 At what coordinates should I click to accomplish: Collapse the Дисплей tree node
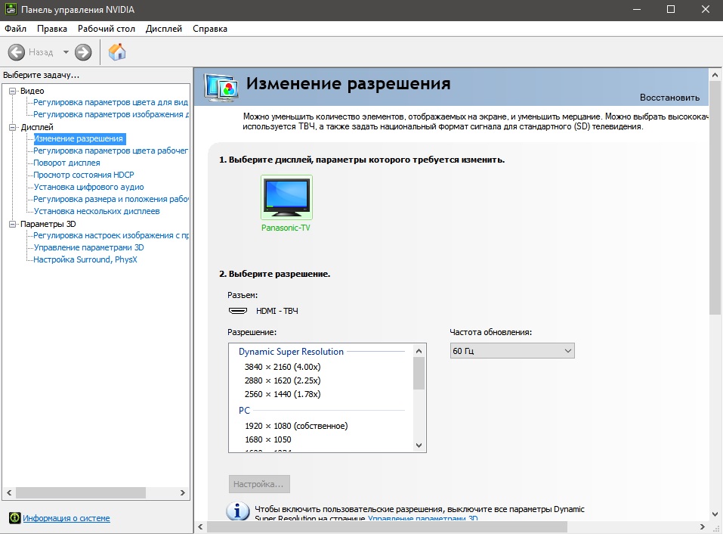coord(13,127)
